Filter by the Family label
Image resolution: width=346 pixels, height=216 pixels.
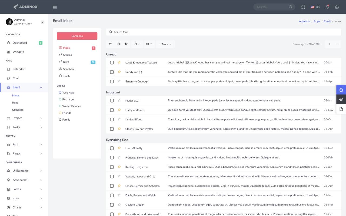(65, 120)
